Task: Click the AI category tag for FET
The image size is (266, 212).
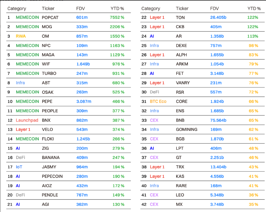Action: coord(152,73)
